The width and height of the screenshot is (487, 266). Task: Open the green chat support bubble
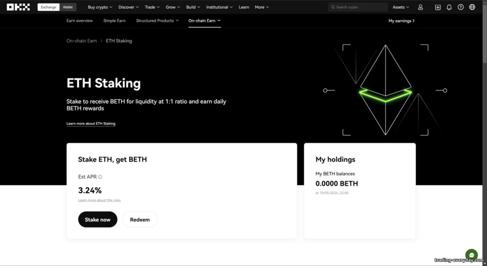click(x=471, y=255)
